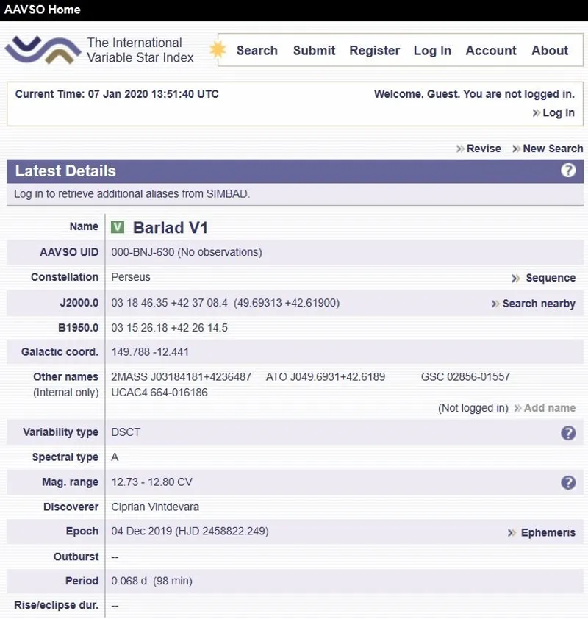Click the VSX wave logo icon
Screen dimensions: 588x619
43,50
